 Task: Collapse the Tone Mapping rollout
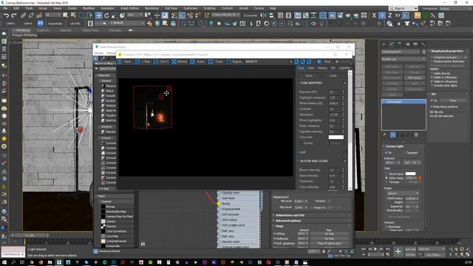coord(299,83)
